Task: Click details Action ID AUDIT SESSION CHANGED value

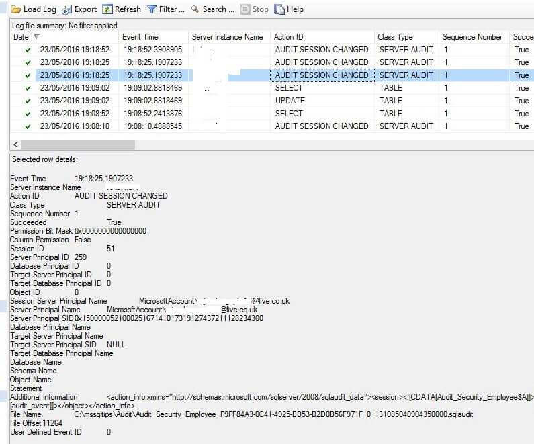Action: [121, 196]
